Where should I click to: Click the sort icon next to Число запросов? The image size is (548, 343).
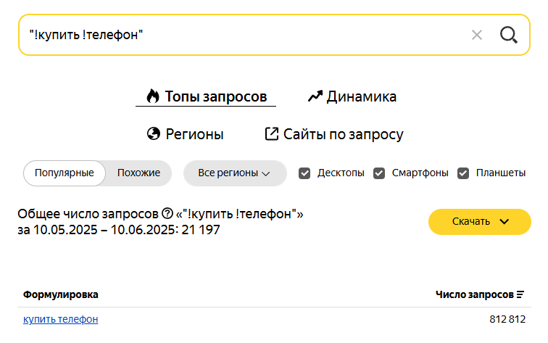[520, 294]
